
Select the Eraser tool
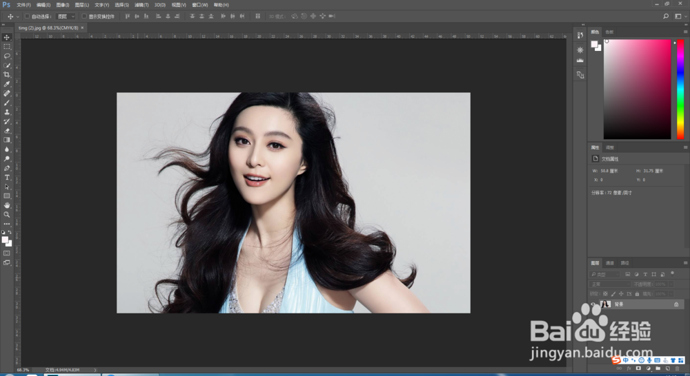[x=7, y=130]
